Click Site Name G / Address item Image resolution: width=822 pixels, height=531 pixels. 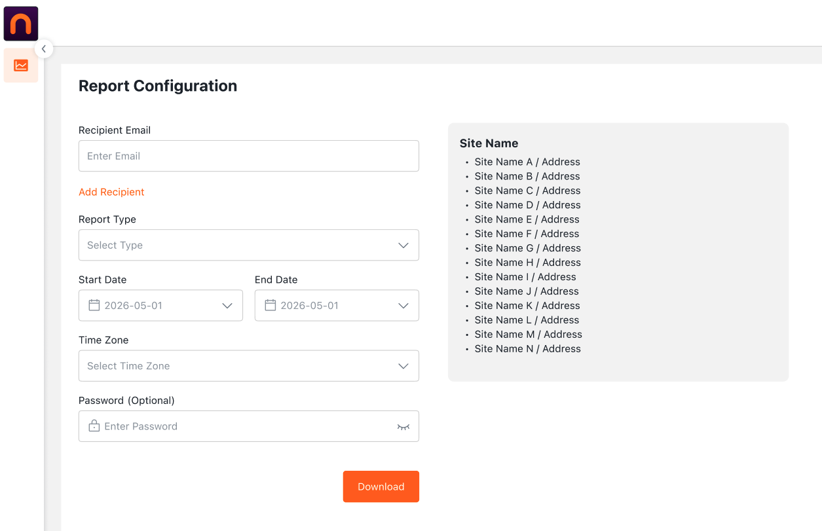[527, 248]
